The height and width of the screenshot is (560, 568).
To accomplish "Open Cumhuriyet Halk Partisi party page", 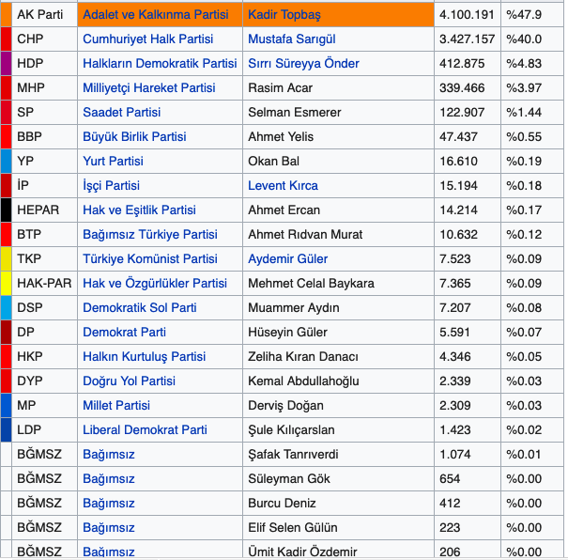I will click(147, 39).
